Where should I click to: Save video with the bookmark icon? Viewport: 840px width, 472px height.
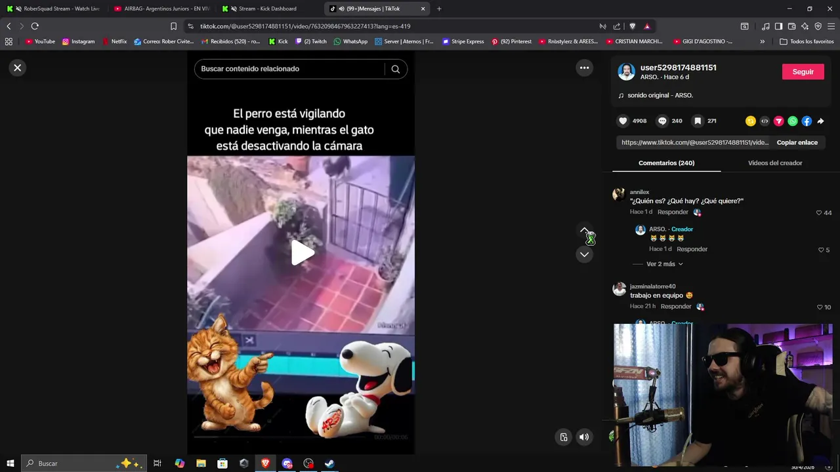698,121
